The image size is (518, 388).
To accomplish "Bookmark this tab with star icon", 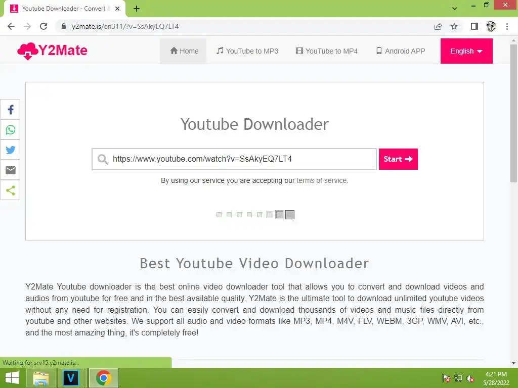I will point(454,26).
